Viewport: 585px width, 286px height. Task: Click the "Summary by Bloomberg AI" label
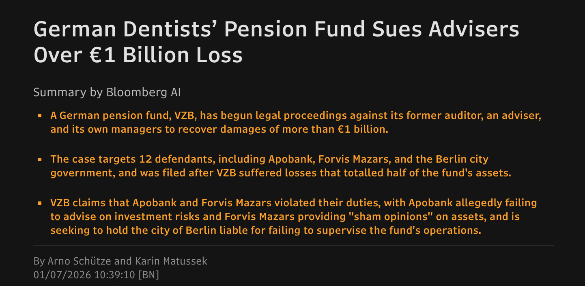(x=107, y=92)
